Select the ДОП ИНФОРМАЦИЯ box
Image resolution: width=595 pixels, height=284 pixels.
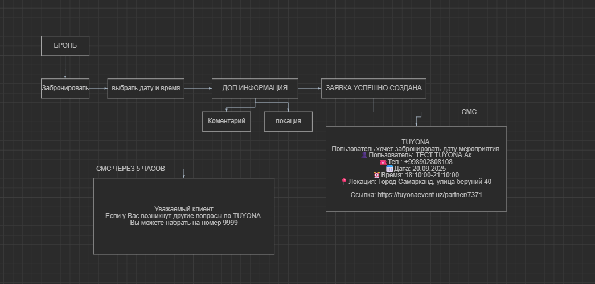pos(255,88)
